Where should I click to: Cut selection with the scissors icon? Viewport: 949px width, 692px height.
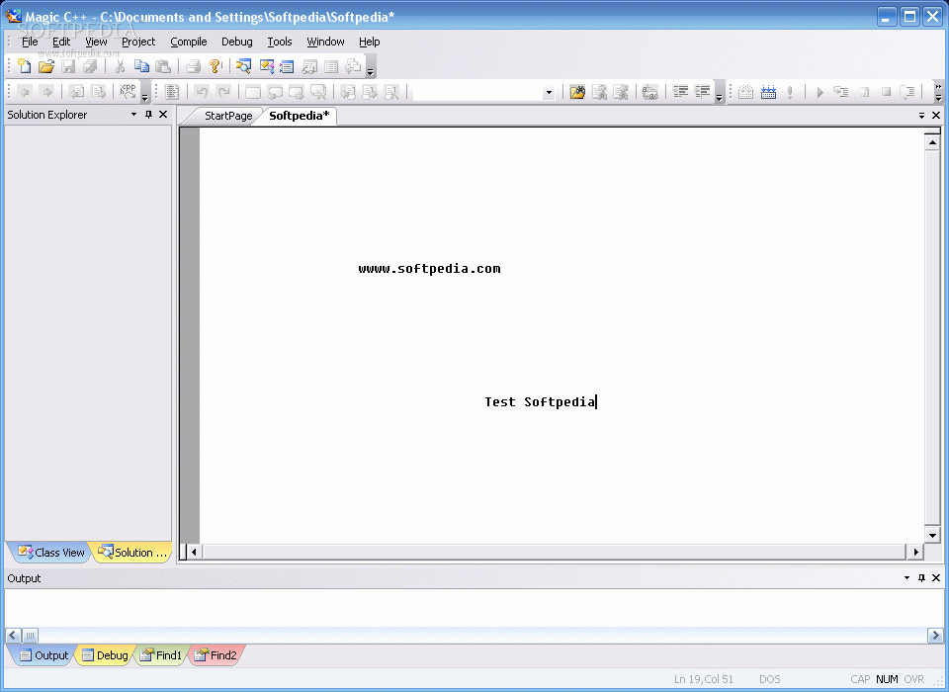[x=120, y=66]
